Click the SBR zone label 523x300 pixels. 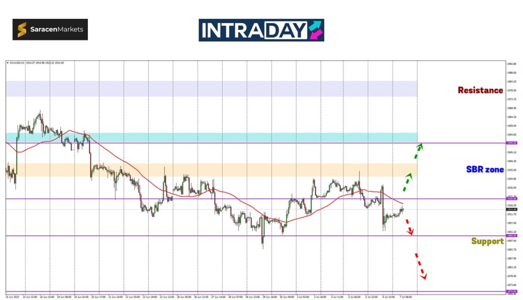pos(485,169)
